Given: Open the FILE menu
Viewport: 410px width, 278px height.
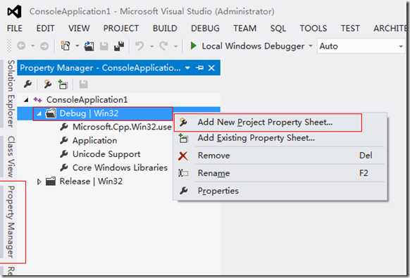Looking at the screenshot, I should pos(15,28).
